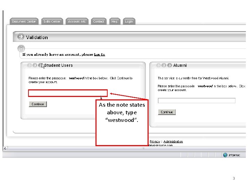Select the Login tab
The image size is (250, 187).
[x=129, y=21]
